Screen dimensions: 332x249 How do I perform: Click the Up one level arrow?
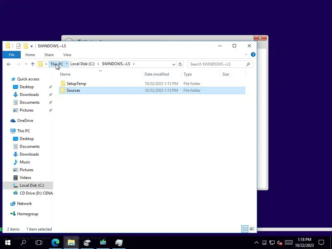click(33, 64)
